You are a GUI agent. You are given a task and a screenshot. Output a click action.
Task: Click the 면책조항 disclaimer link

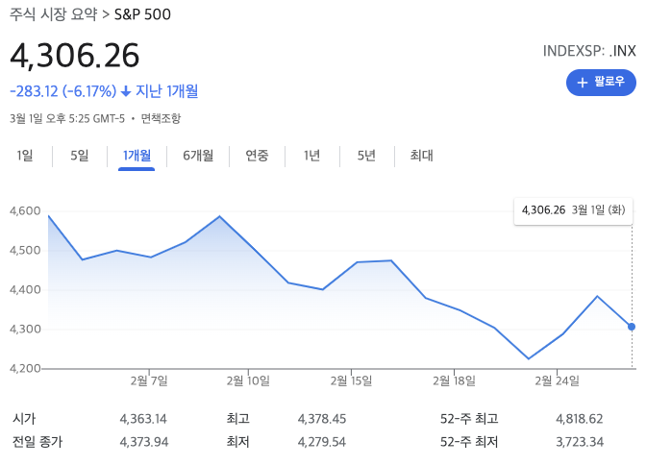[x=161, y=118]
